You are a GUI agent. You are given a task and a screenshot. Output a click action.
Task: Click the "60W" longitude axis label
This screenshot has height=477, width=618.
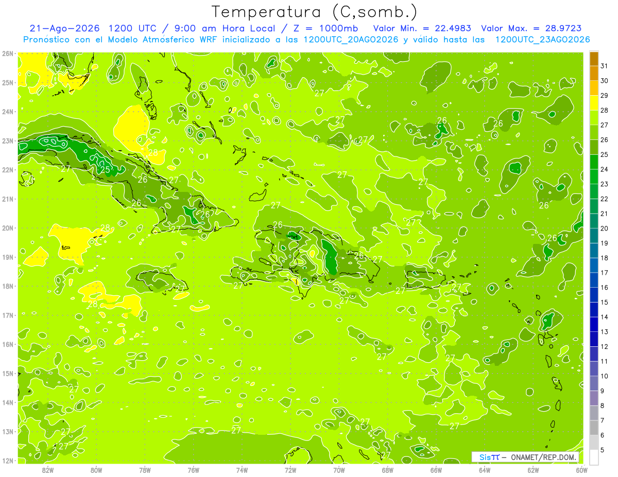tap(581, 470)
